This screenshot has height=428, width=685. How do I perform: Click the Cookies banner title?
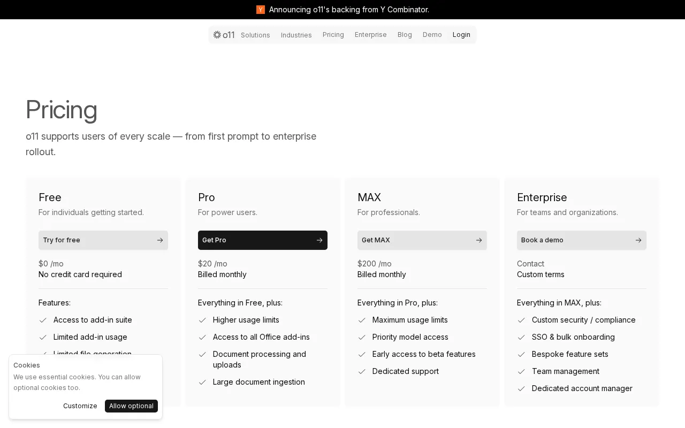tap(27, 365)
